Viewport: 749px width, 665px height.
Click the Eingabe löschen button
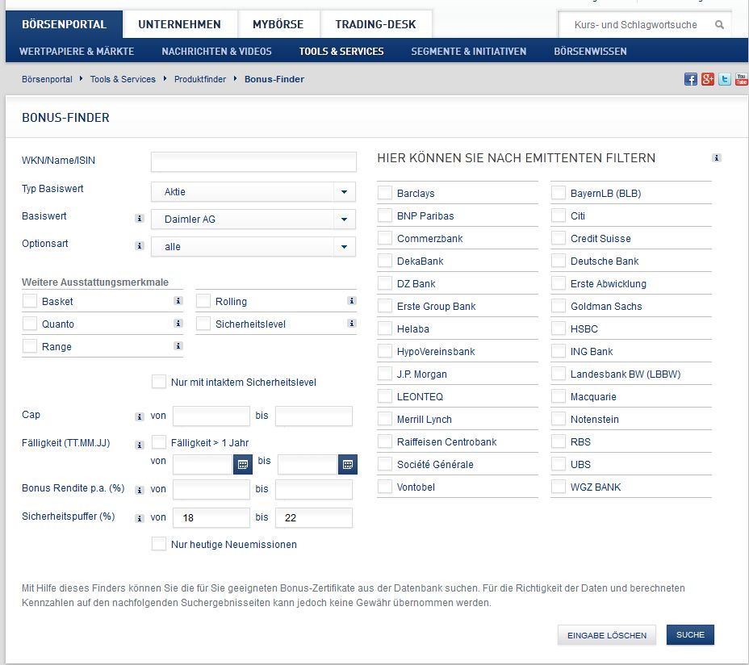pos(607,635)
